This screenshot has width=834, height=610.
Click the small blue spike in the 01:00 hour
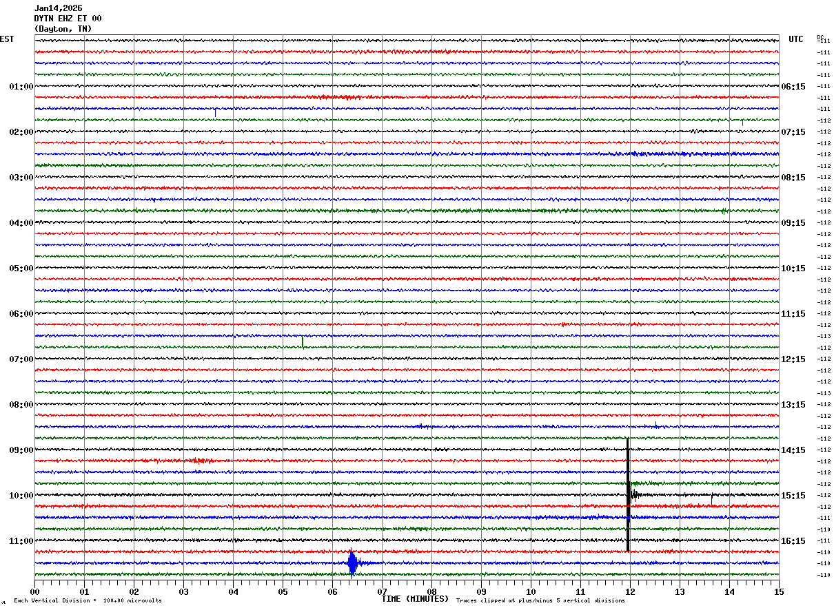(x=215, y=112)
